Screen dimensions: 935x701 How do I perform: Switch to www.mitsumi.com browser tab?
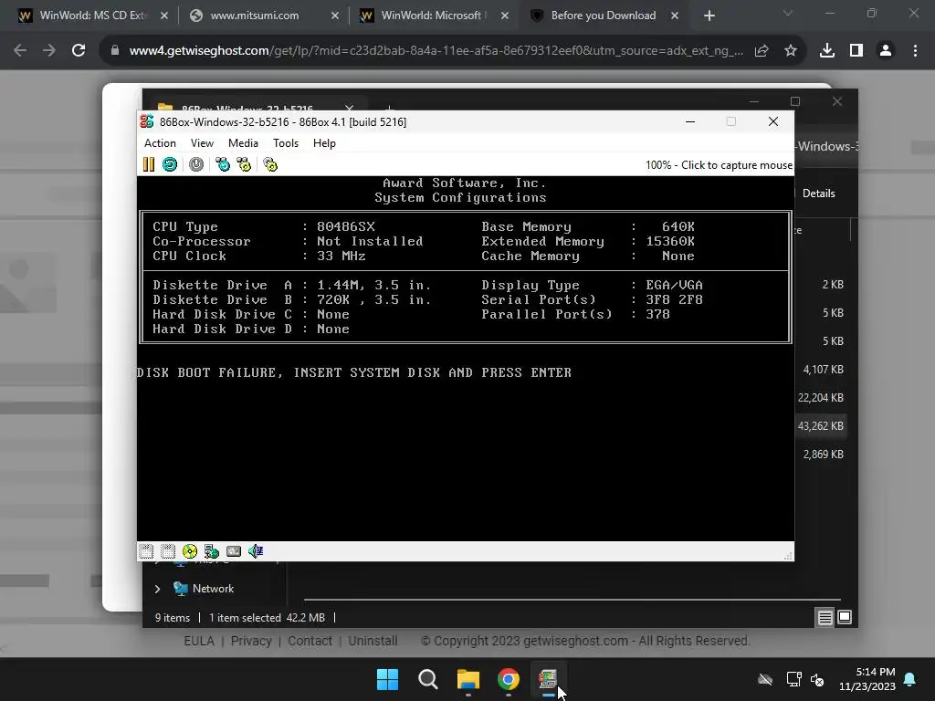tap(263, 16)
